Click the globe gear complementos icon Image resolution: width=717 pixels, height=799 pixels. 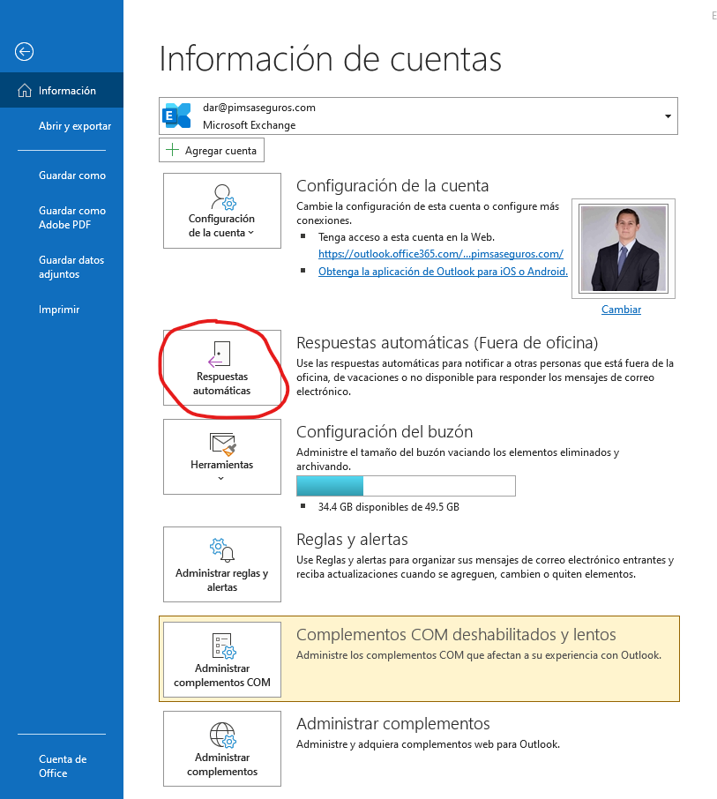(x=223, y=735)
